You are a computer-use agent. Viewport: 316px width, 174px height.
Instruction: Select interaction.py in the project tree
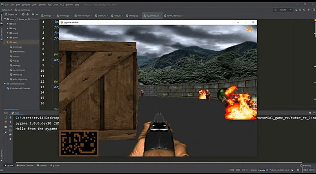pos(17,51)
